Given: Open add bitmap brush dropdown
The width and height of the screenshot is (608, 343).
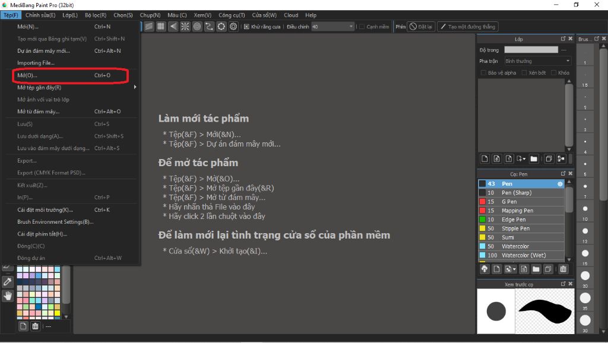Looking at the screenshot, I should [x=514, y=269].
